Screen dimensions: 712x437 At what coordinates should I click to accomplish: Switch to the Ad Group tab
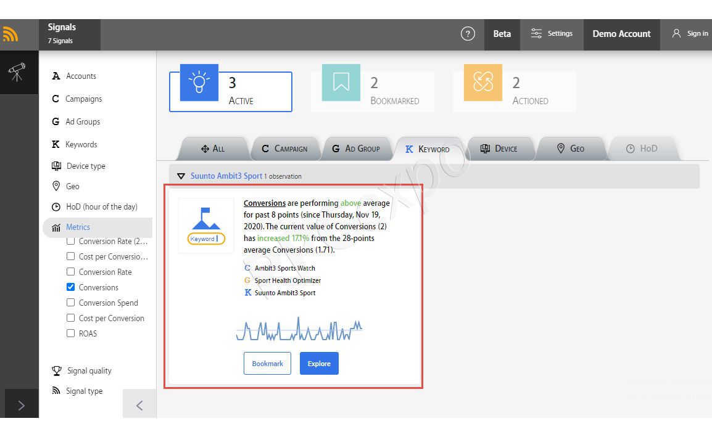point(356,149)
